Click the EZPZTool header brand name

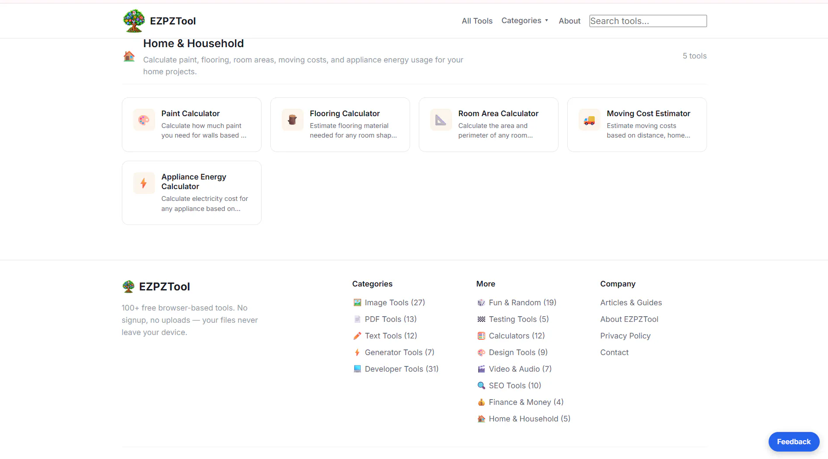tap(173, 21)
